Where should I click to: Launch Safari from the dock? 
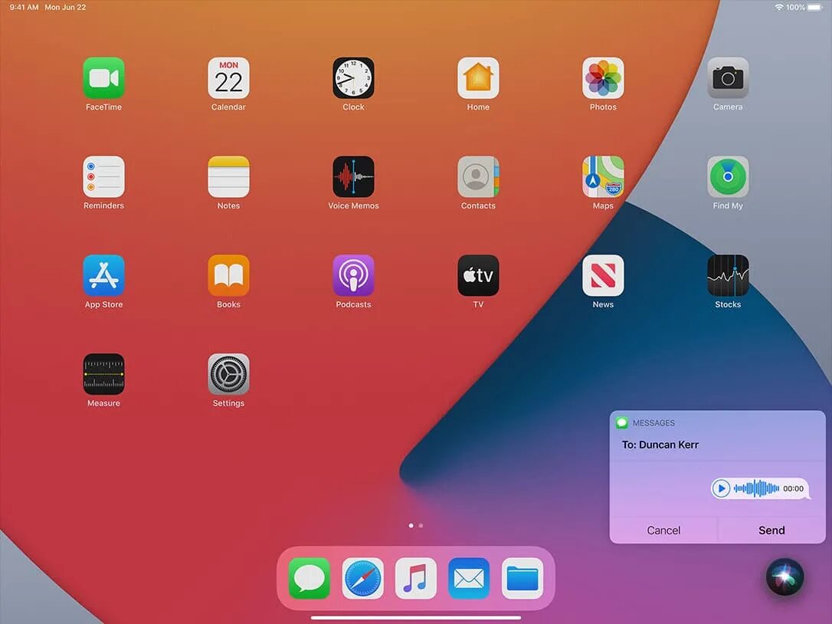point(363,578)
